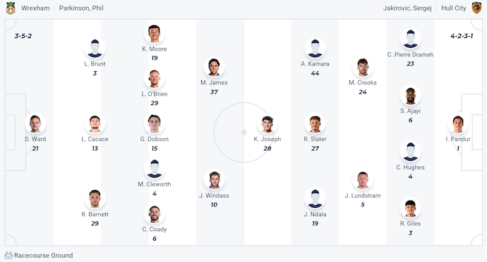Open goalkeeper I. Pandur's photo

[x=458, y=124]
